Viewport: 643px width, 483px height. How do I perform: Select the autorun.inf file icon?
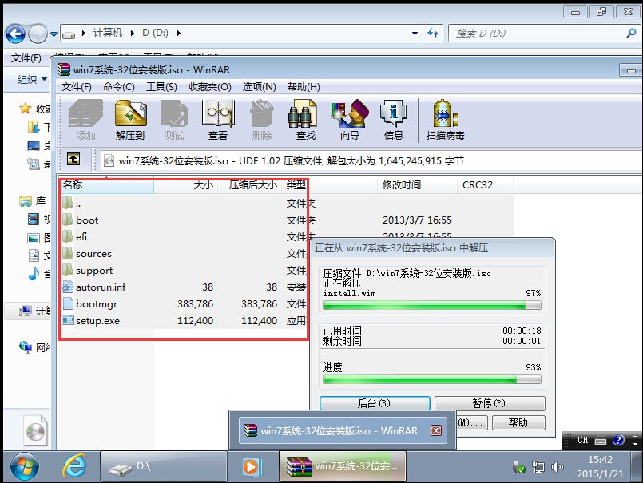click(68, 287)
